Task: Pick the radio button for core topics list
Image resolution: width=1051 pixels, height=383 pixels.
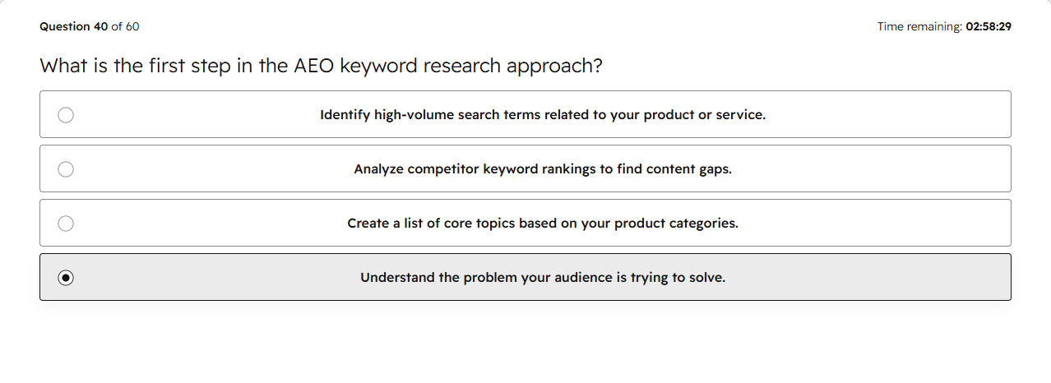Action: click(x=66, y=224)
